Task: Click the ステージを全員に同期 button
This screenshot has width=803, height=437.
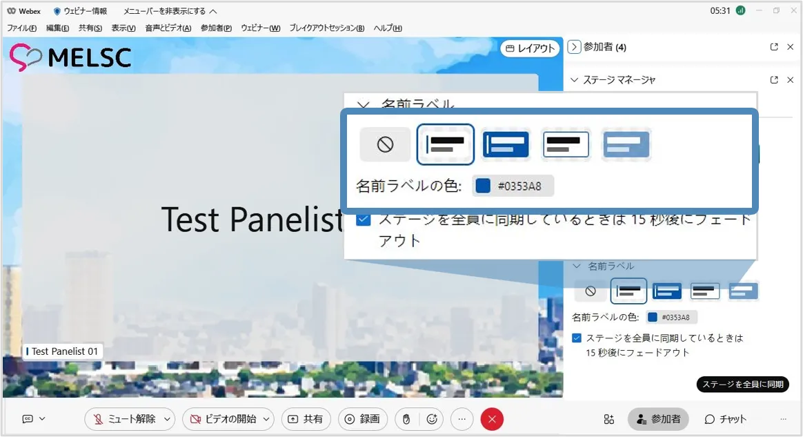Action: 742,385
